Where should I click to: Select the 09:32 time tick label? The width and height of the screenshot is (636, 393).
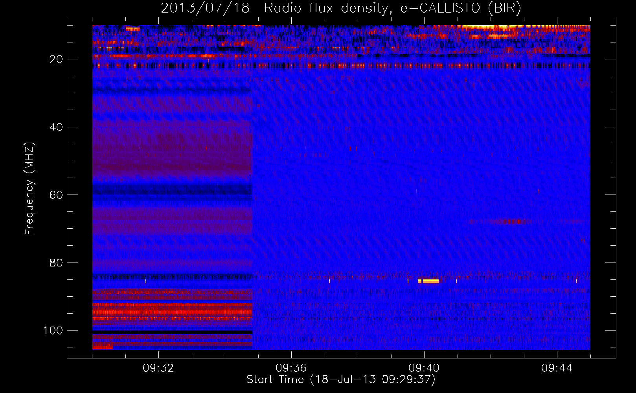pos(158,368)
